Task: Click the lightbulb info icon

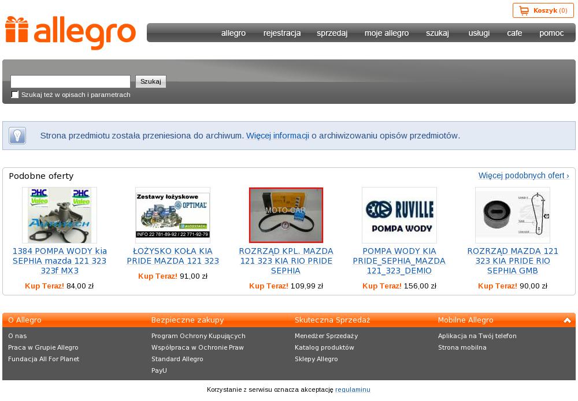Action: pos(17,136)
